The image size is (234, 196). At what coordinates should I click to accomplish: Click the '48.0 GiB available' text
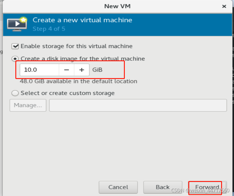coord(79,81)
